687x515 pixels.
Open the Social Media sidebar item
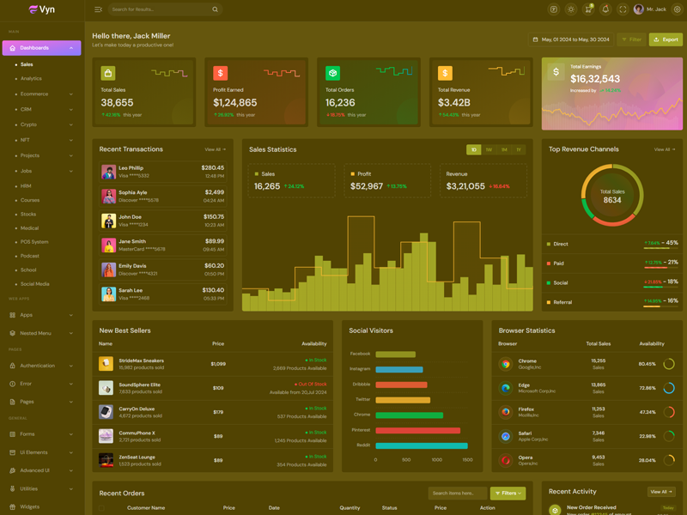[x=35, y=283]
